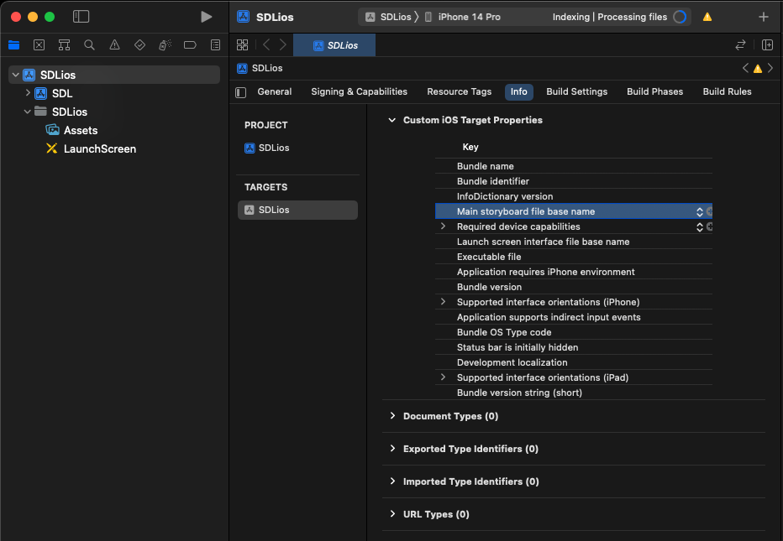Add row after Main storyboard file base name
Viewport: 783px width, 541px height.
pos(709,211)
